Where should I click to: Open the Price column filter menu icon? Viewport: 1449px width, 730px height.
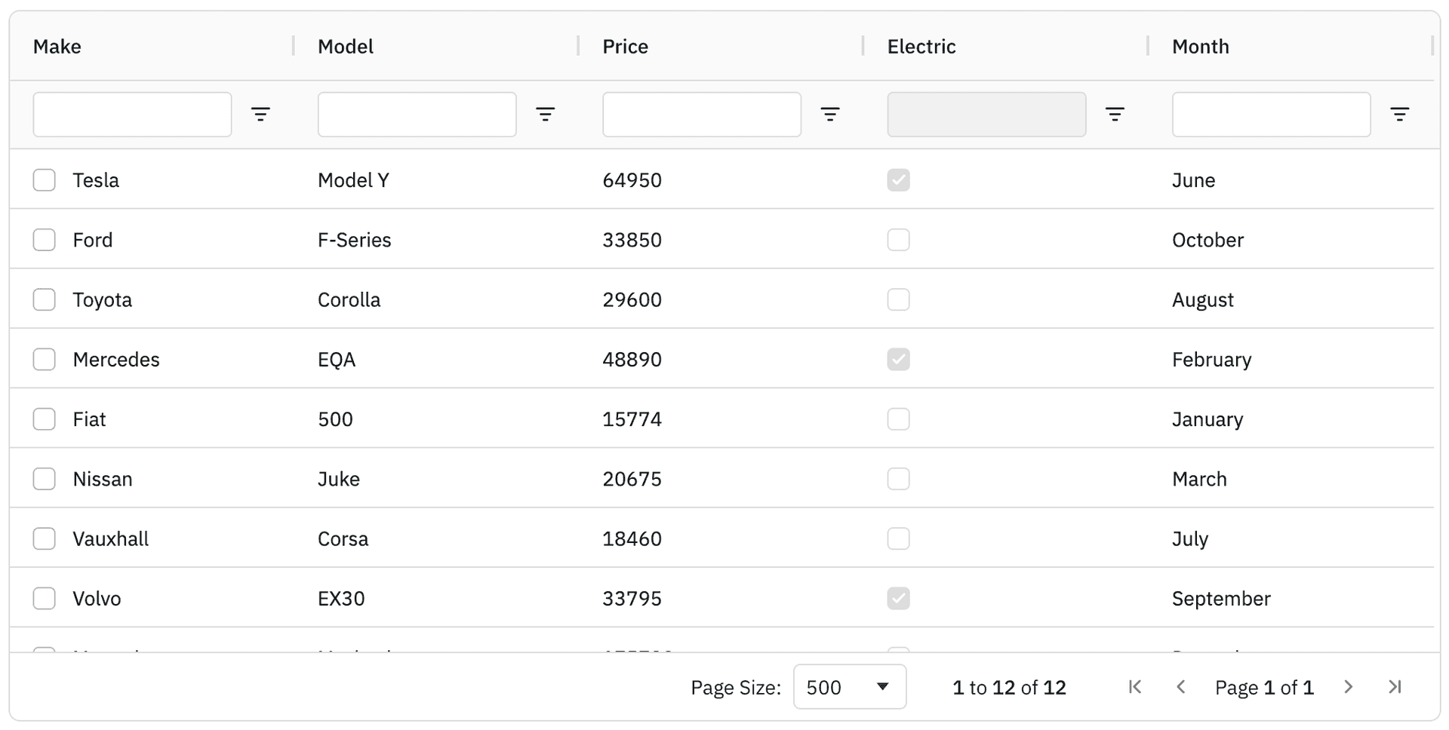(830, 115)
